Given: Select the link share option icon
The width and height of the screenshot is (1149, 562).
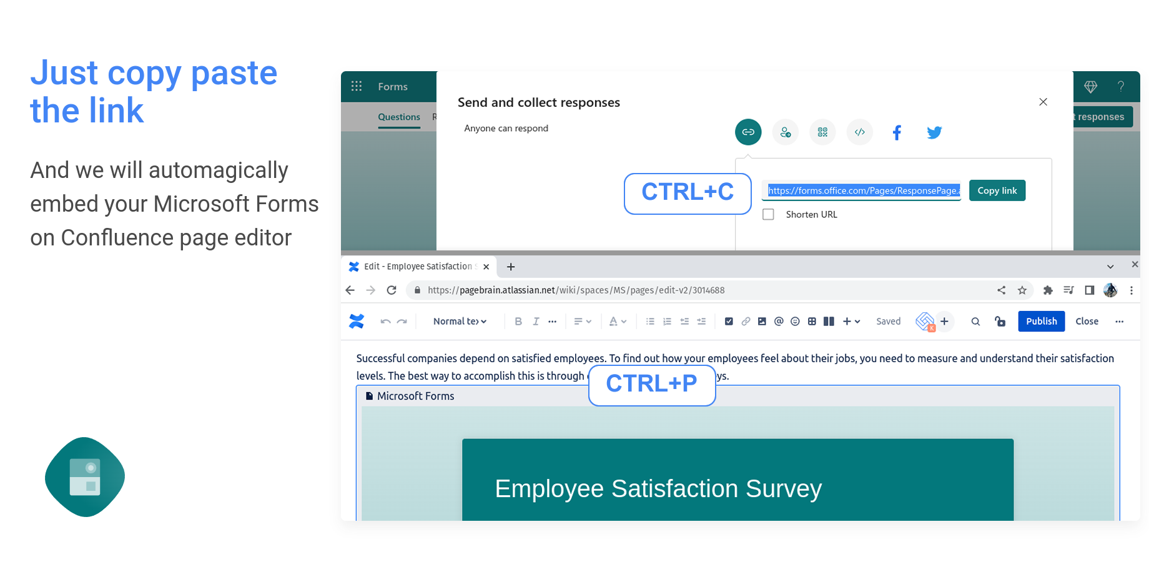Looking at the screenshot, I should tap(748, 132).
